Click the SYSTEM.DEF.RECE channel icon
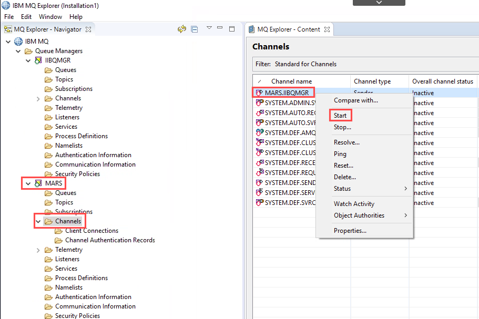This screenshot has width=479, height=319. [259, 162]
